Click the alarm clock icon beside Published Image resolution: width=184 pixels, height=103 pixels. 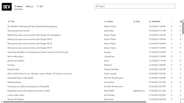[150, 21]
